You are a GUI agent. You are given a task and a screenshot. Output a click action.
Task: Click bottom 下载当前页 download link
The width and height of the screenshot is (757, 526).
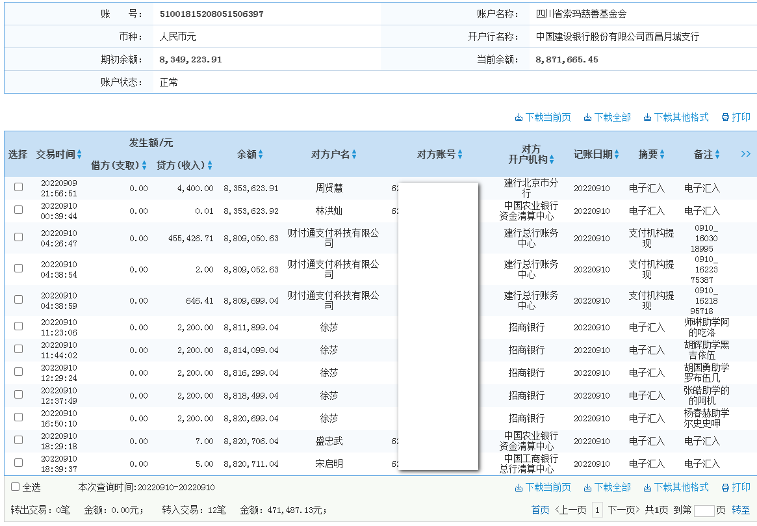pyautogui.click(x=543, y=488)
